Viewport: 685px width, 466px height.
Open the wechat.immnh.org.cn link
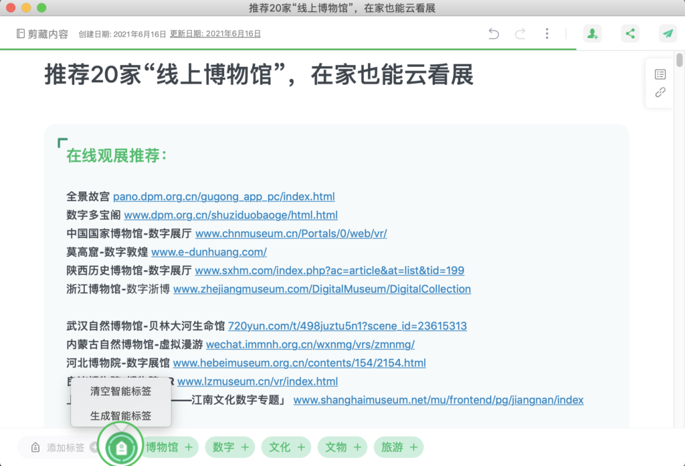pyautogui.click(x=310, y=344)
